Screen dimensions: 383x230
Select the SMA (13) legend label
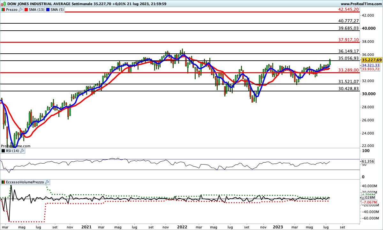coord(37,10)
